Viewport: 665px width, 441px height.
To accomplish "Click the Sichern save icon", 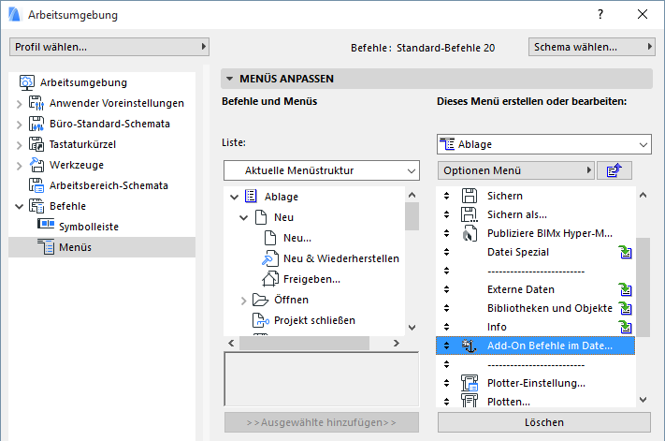I will pyautogui.click(x=470, y=196).
